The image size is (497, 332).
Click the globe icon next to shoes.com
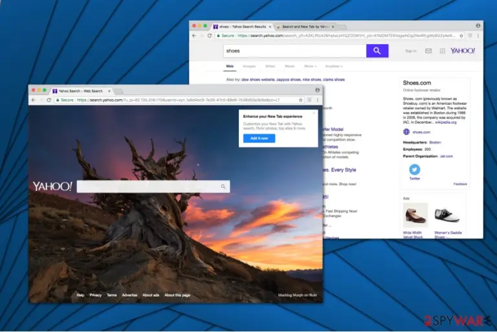tap(406, 131)
